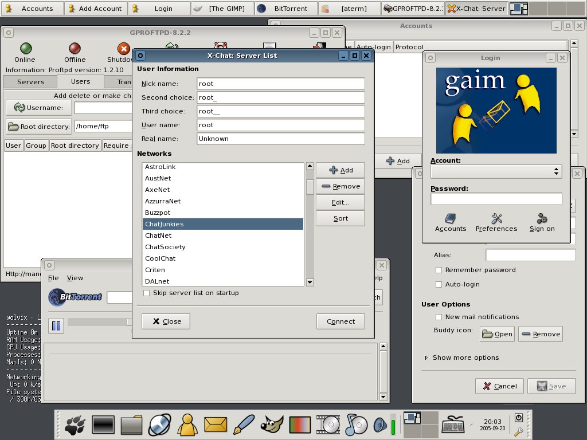Click the power button in dock
This screenshot has height=440, width=587.
tap(518, 418)
